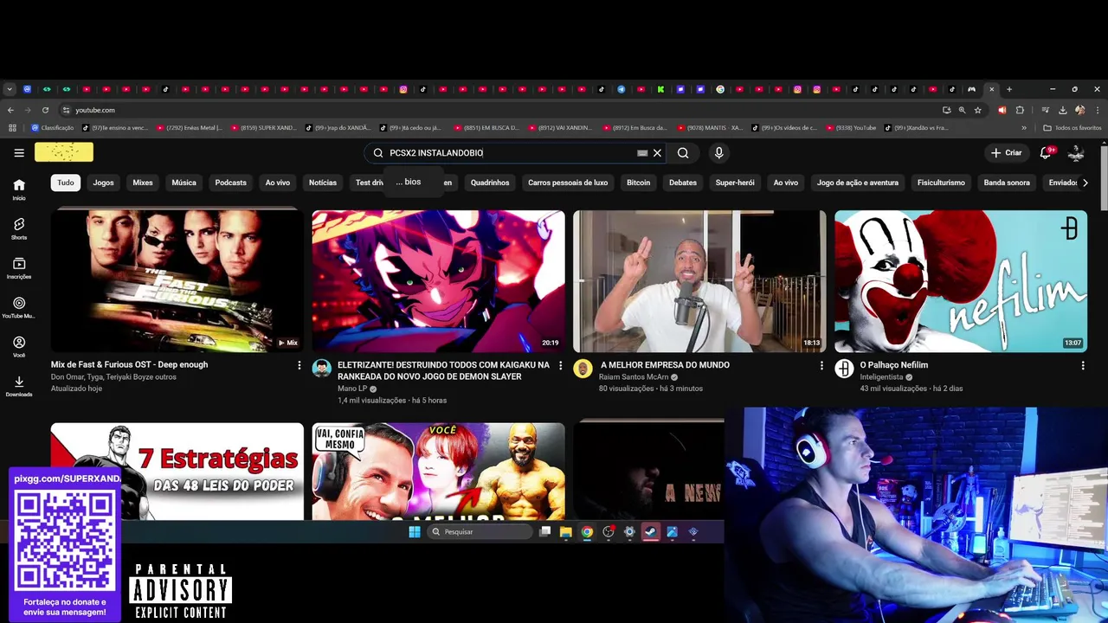Viewport: 1108px width, 623px height.
Task: Open the YouTube account avatar menu
Action: (1076, 152)
